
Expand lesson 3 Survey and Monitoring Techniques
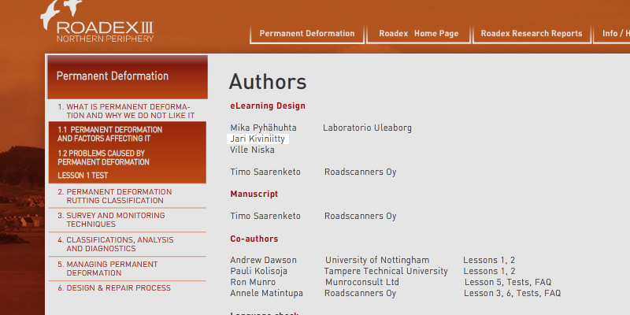111,220
